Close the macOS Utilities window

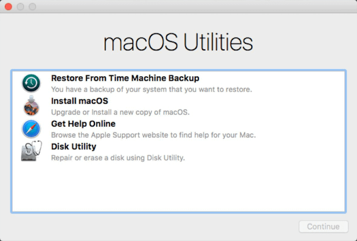click(9, 7)
